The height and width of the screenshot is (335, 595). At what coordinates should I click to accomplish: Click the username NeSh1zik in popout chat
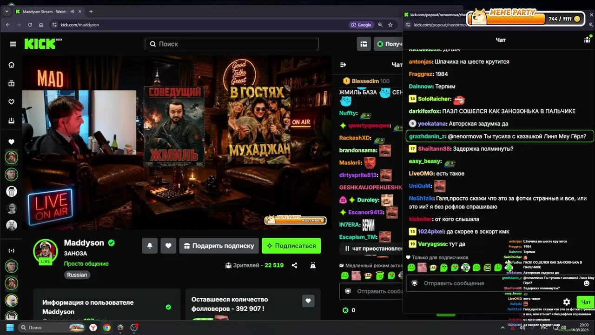(421, 198)
